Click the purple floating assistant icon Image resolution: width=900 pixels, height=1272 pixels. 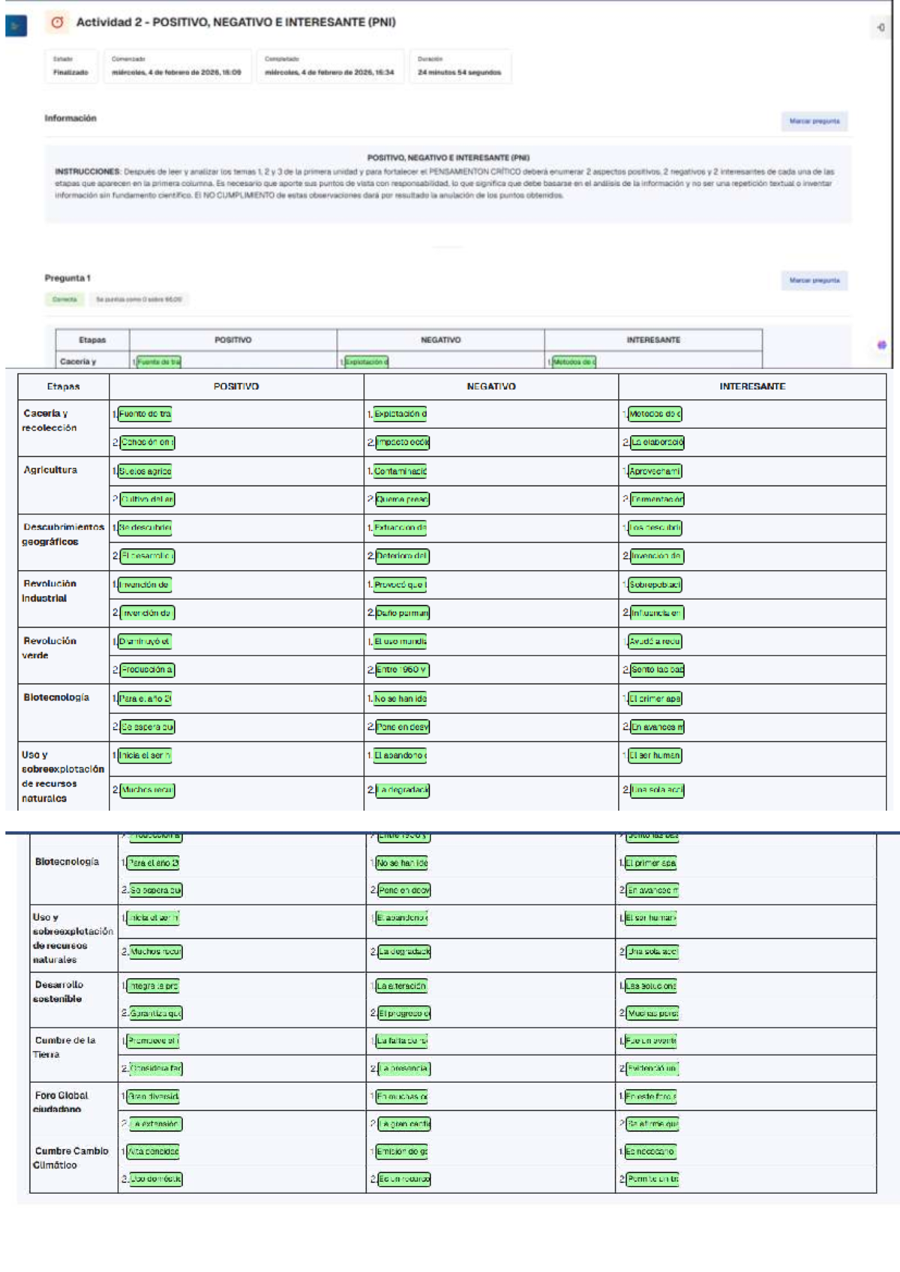click(882, 346)
